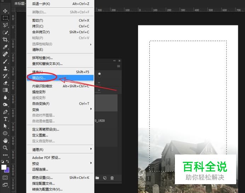245x193 pixels.
Task: Select the Crop tool
Action: point(5,40)
